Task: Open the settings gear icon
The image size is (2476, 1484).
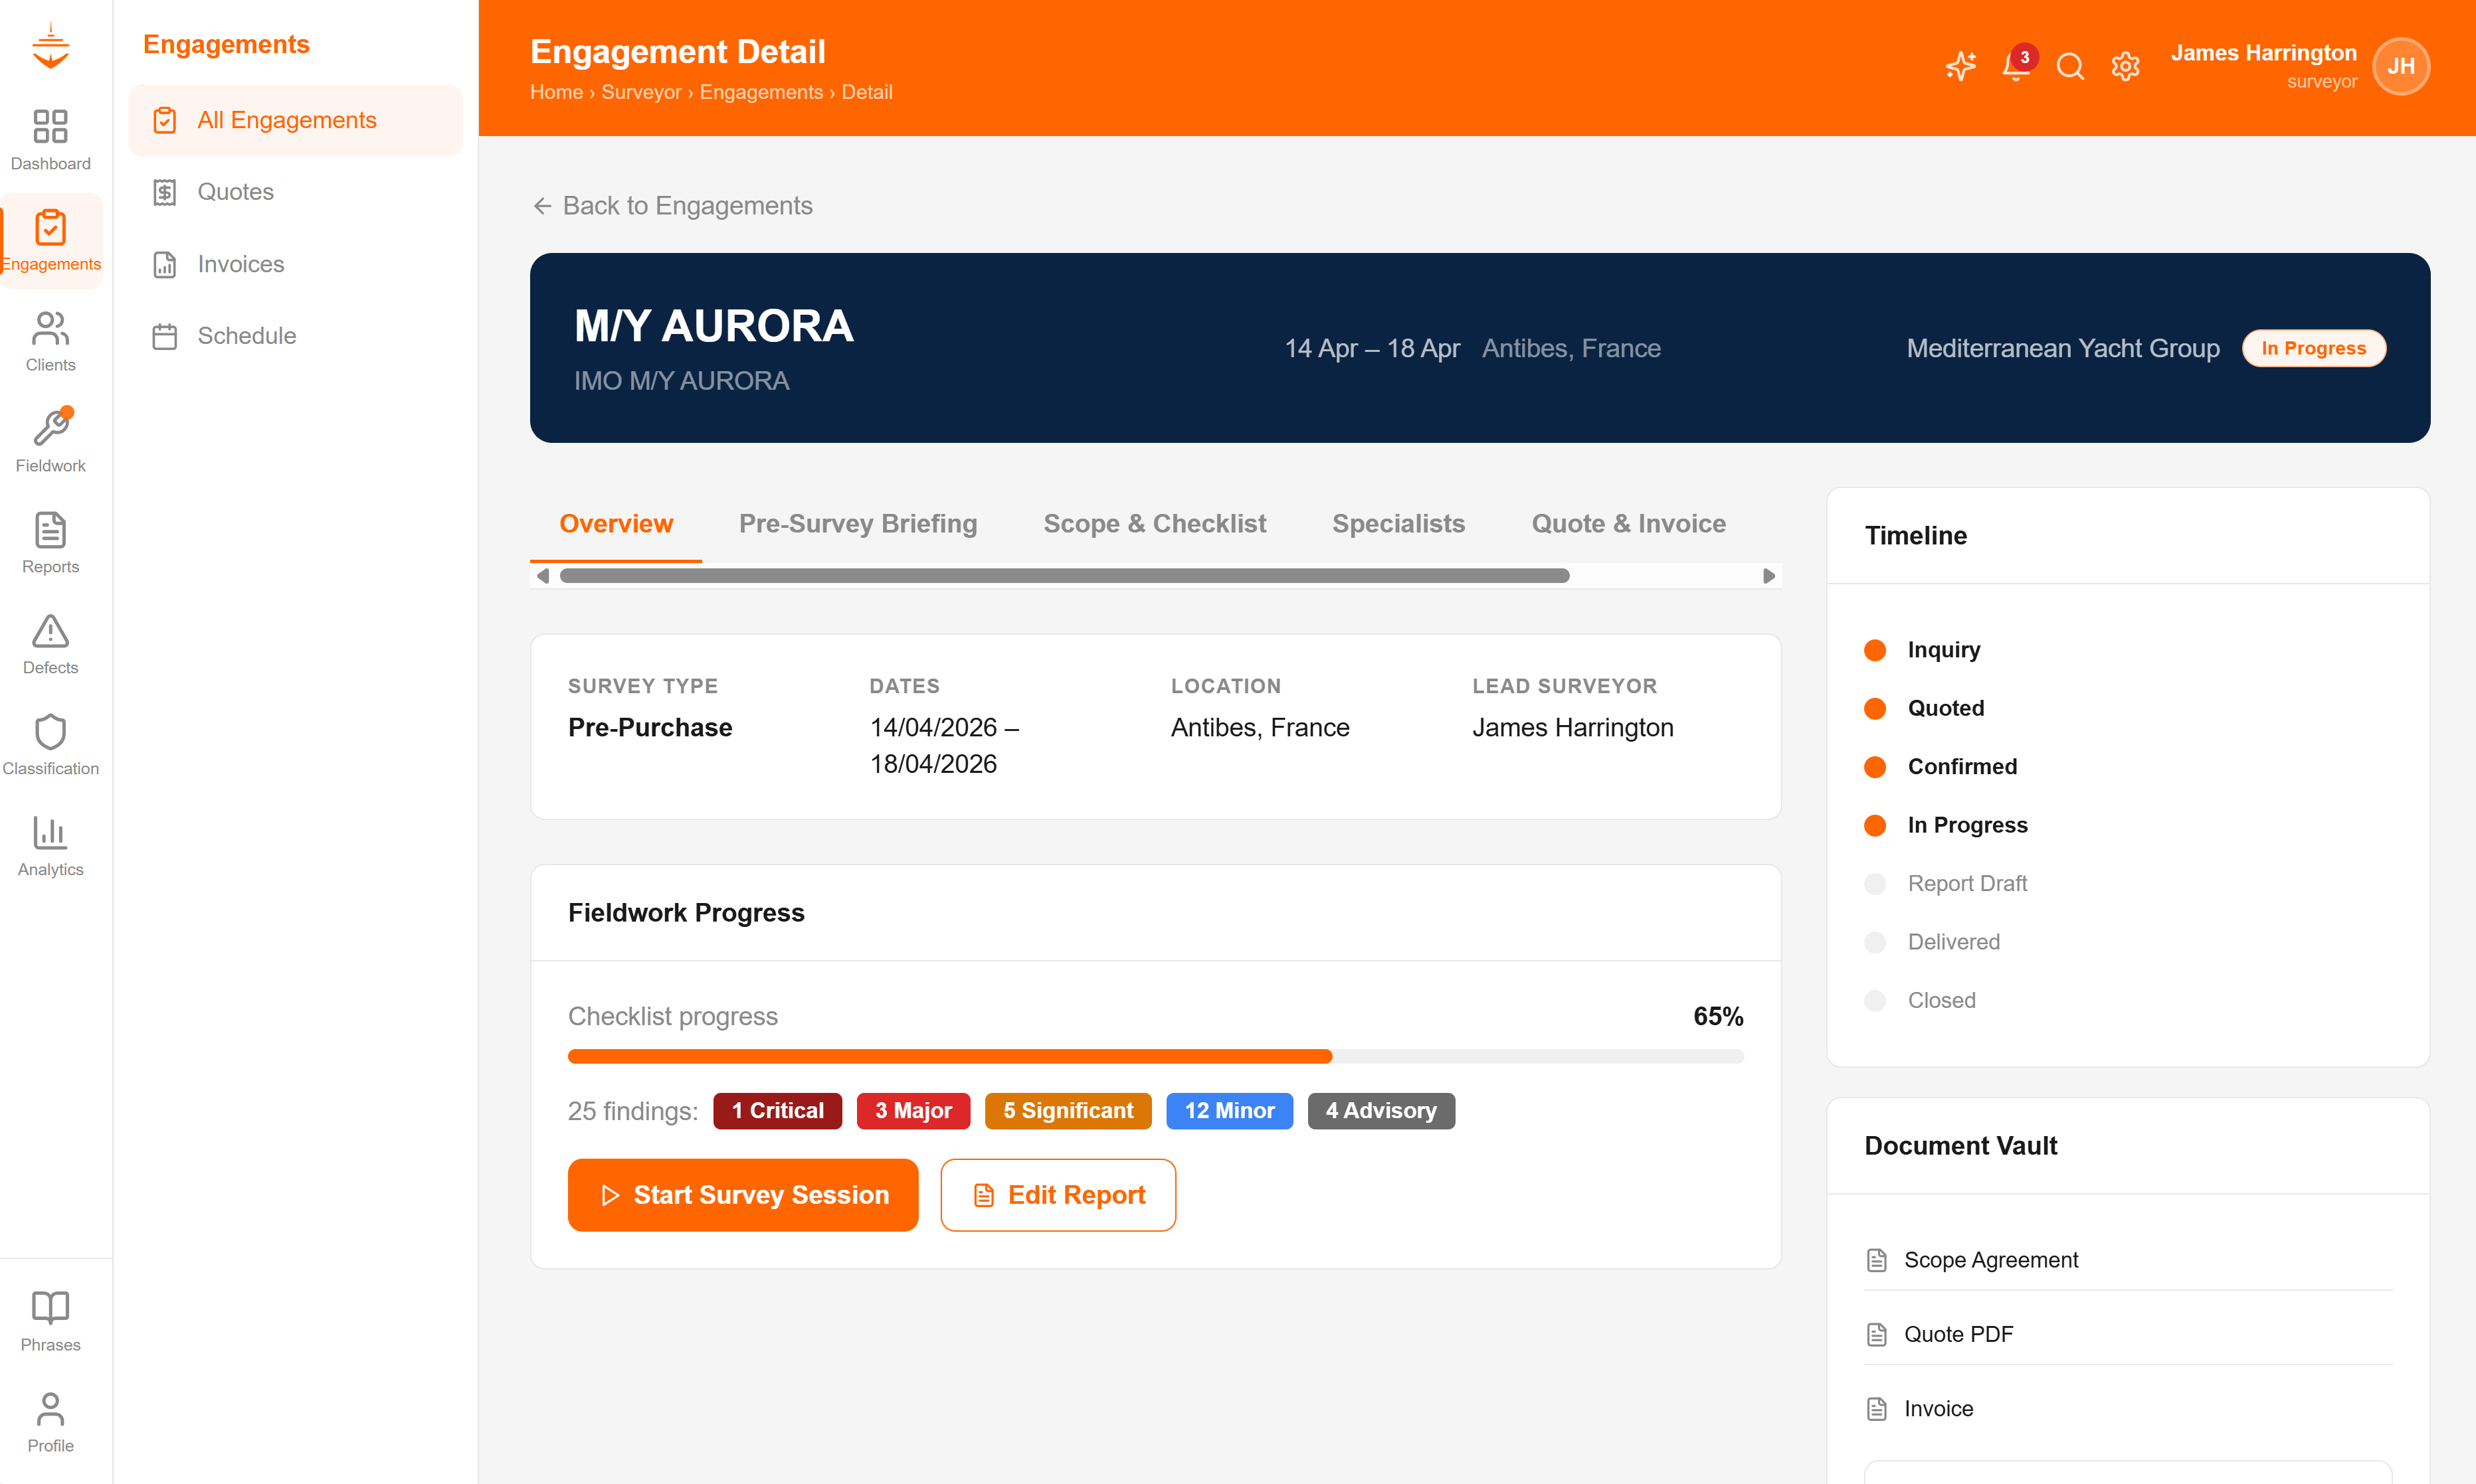Action: pyautogui.click(x=2125, y=67)
